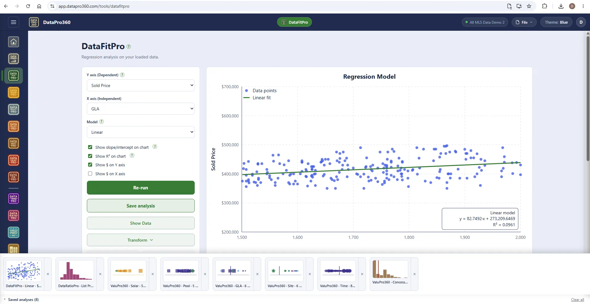Open saved ValuPro360 GLA analysis
The image size is (590, 304).
click(x=233, y=274)
